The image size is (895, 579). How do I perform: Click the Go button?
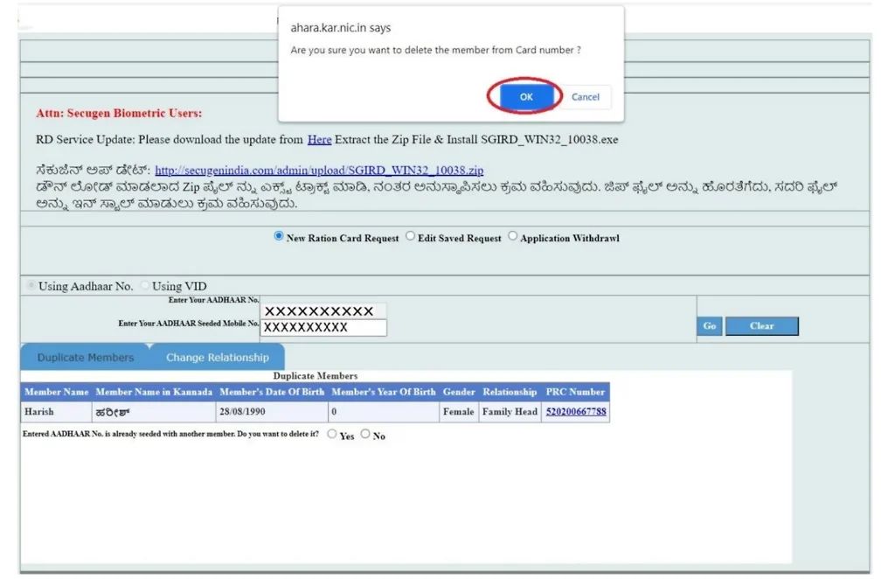(x=710, y=326)
